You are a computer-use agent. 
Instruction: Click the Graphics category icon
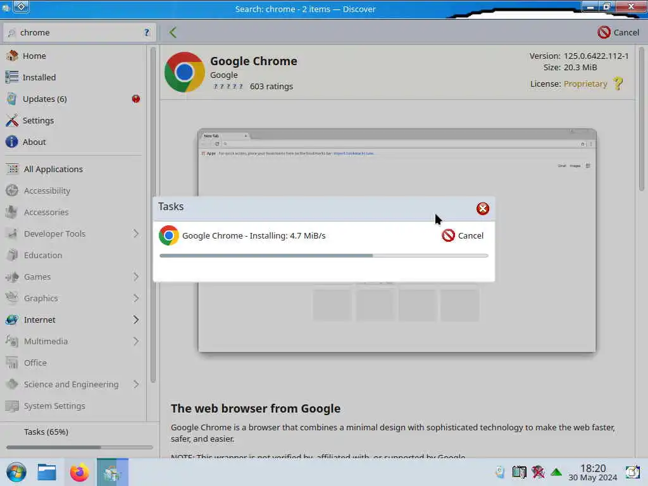12,298
